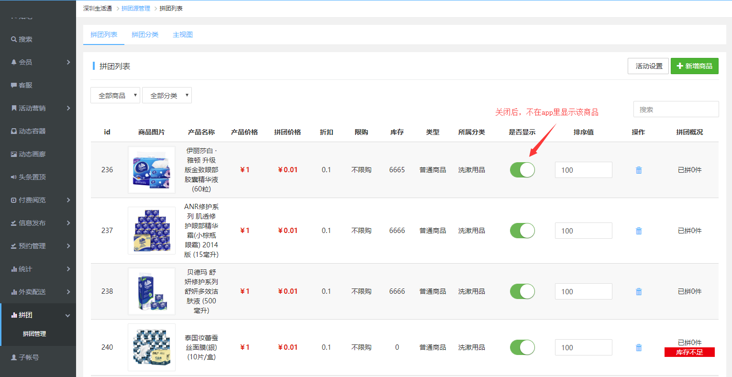Open 搜索 in the left sidebar
The height and width of the screenshot is (377, 732).
point(25,39)
